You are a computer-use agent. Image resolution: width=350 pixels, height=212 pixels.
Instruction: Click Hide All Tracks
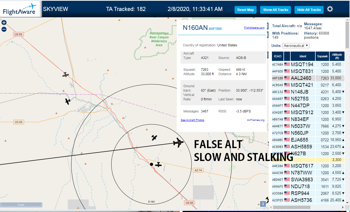(309, 10)
